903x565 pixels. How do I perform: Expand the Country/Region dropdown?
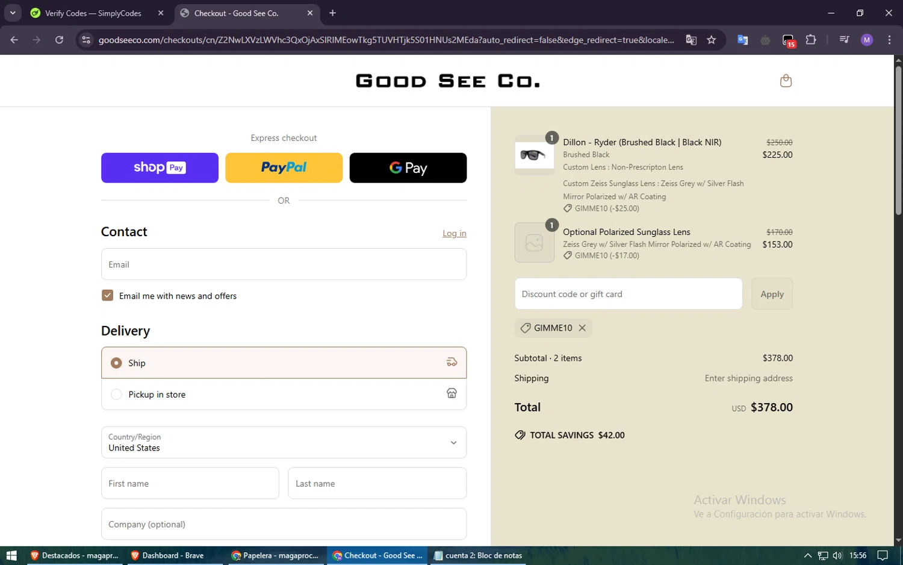(x=284, y=442)
